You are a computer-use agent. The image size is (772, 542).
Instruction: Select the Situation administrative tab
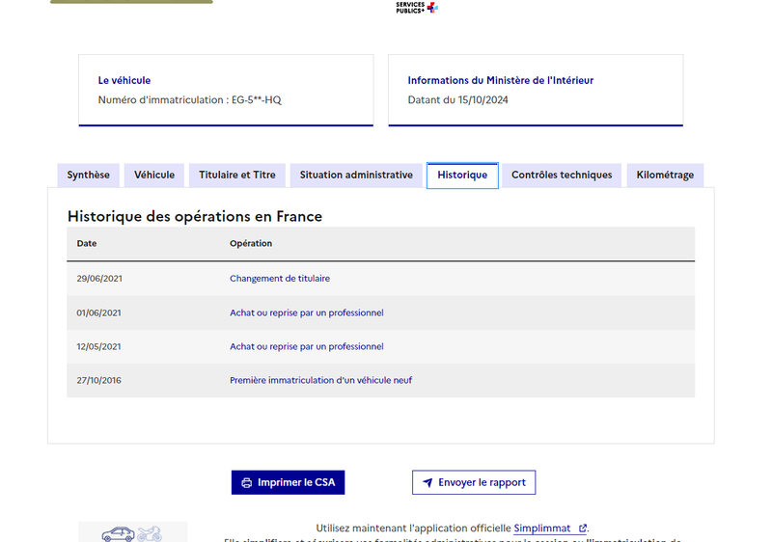(x=356, y=176)
